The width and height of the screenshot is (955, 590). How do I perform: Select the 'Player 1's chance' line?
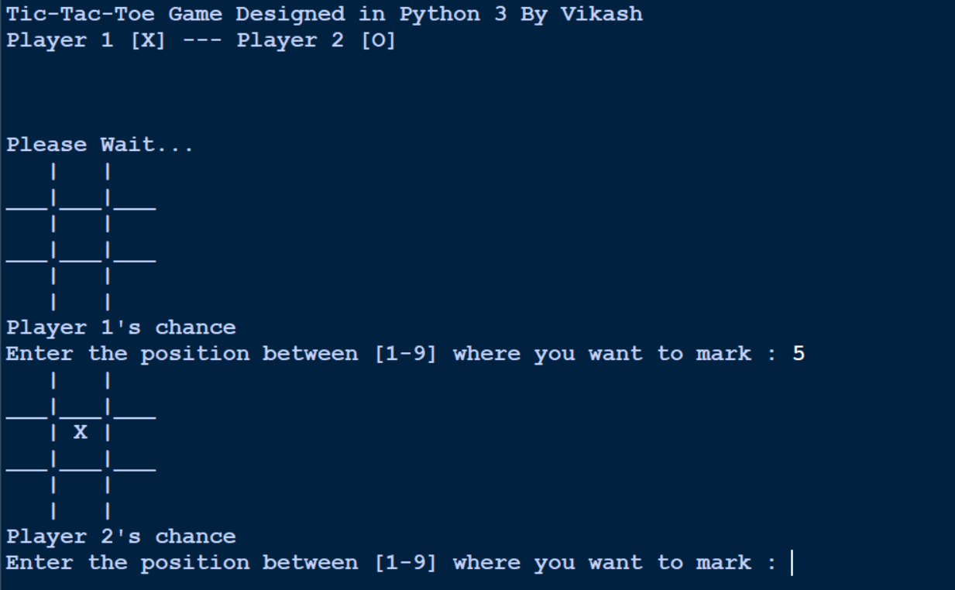point(121,328)
